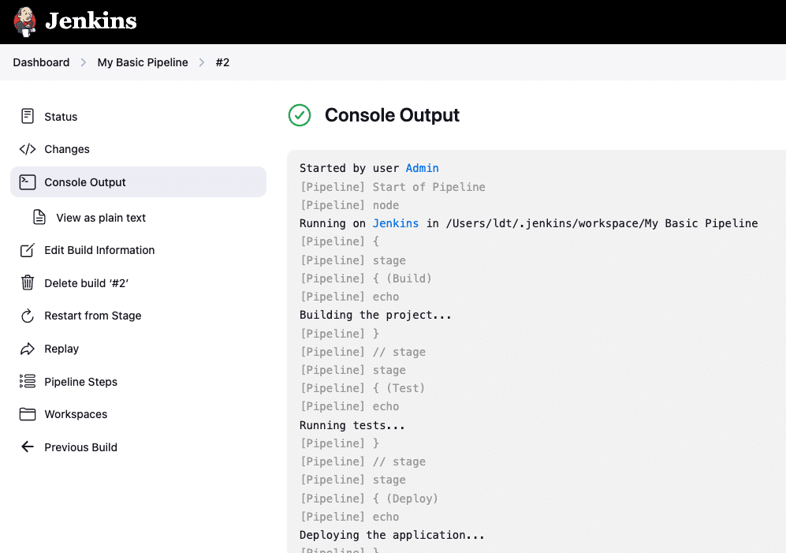The width and height of the screenshot is (786, 553).
Task: Click the plain text file icon
Action: coord(39,217)
